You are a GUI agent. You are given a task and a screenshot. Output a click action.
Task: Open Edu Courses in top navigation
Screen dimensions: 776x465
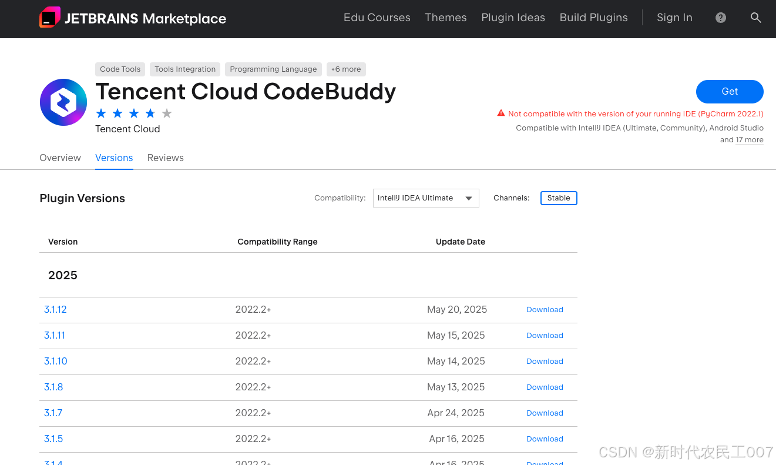pyautogui.click(x=377, y=18)
